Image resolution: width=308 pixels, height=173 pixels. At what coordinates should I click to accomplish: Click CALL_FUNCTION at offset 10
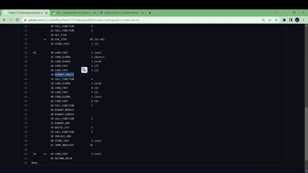tap(64, 26)
